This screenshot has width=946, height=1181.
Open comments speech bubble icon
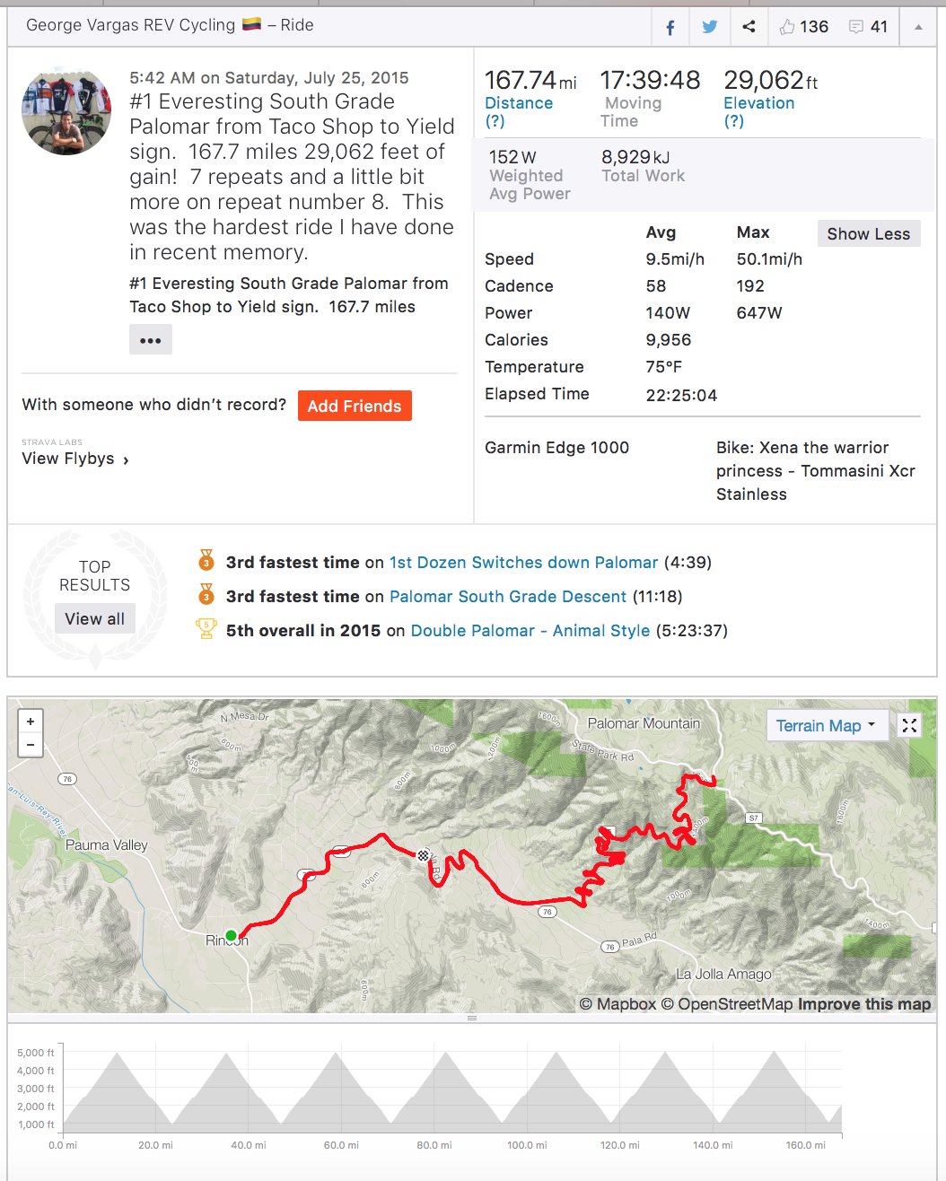point(856,27)
